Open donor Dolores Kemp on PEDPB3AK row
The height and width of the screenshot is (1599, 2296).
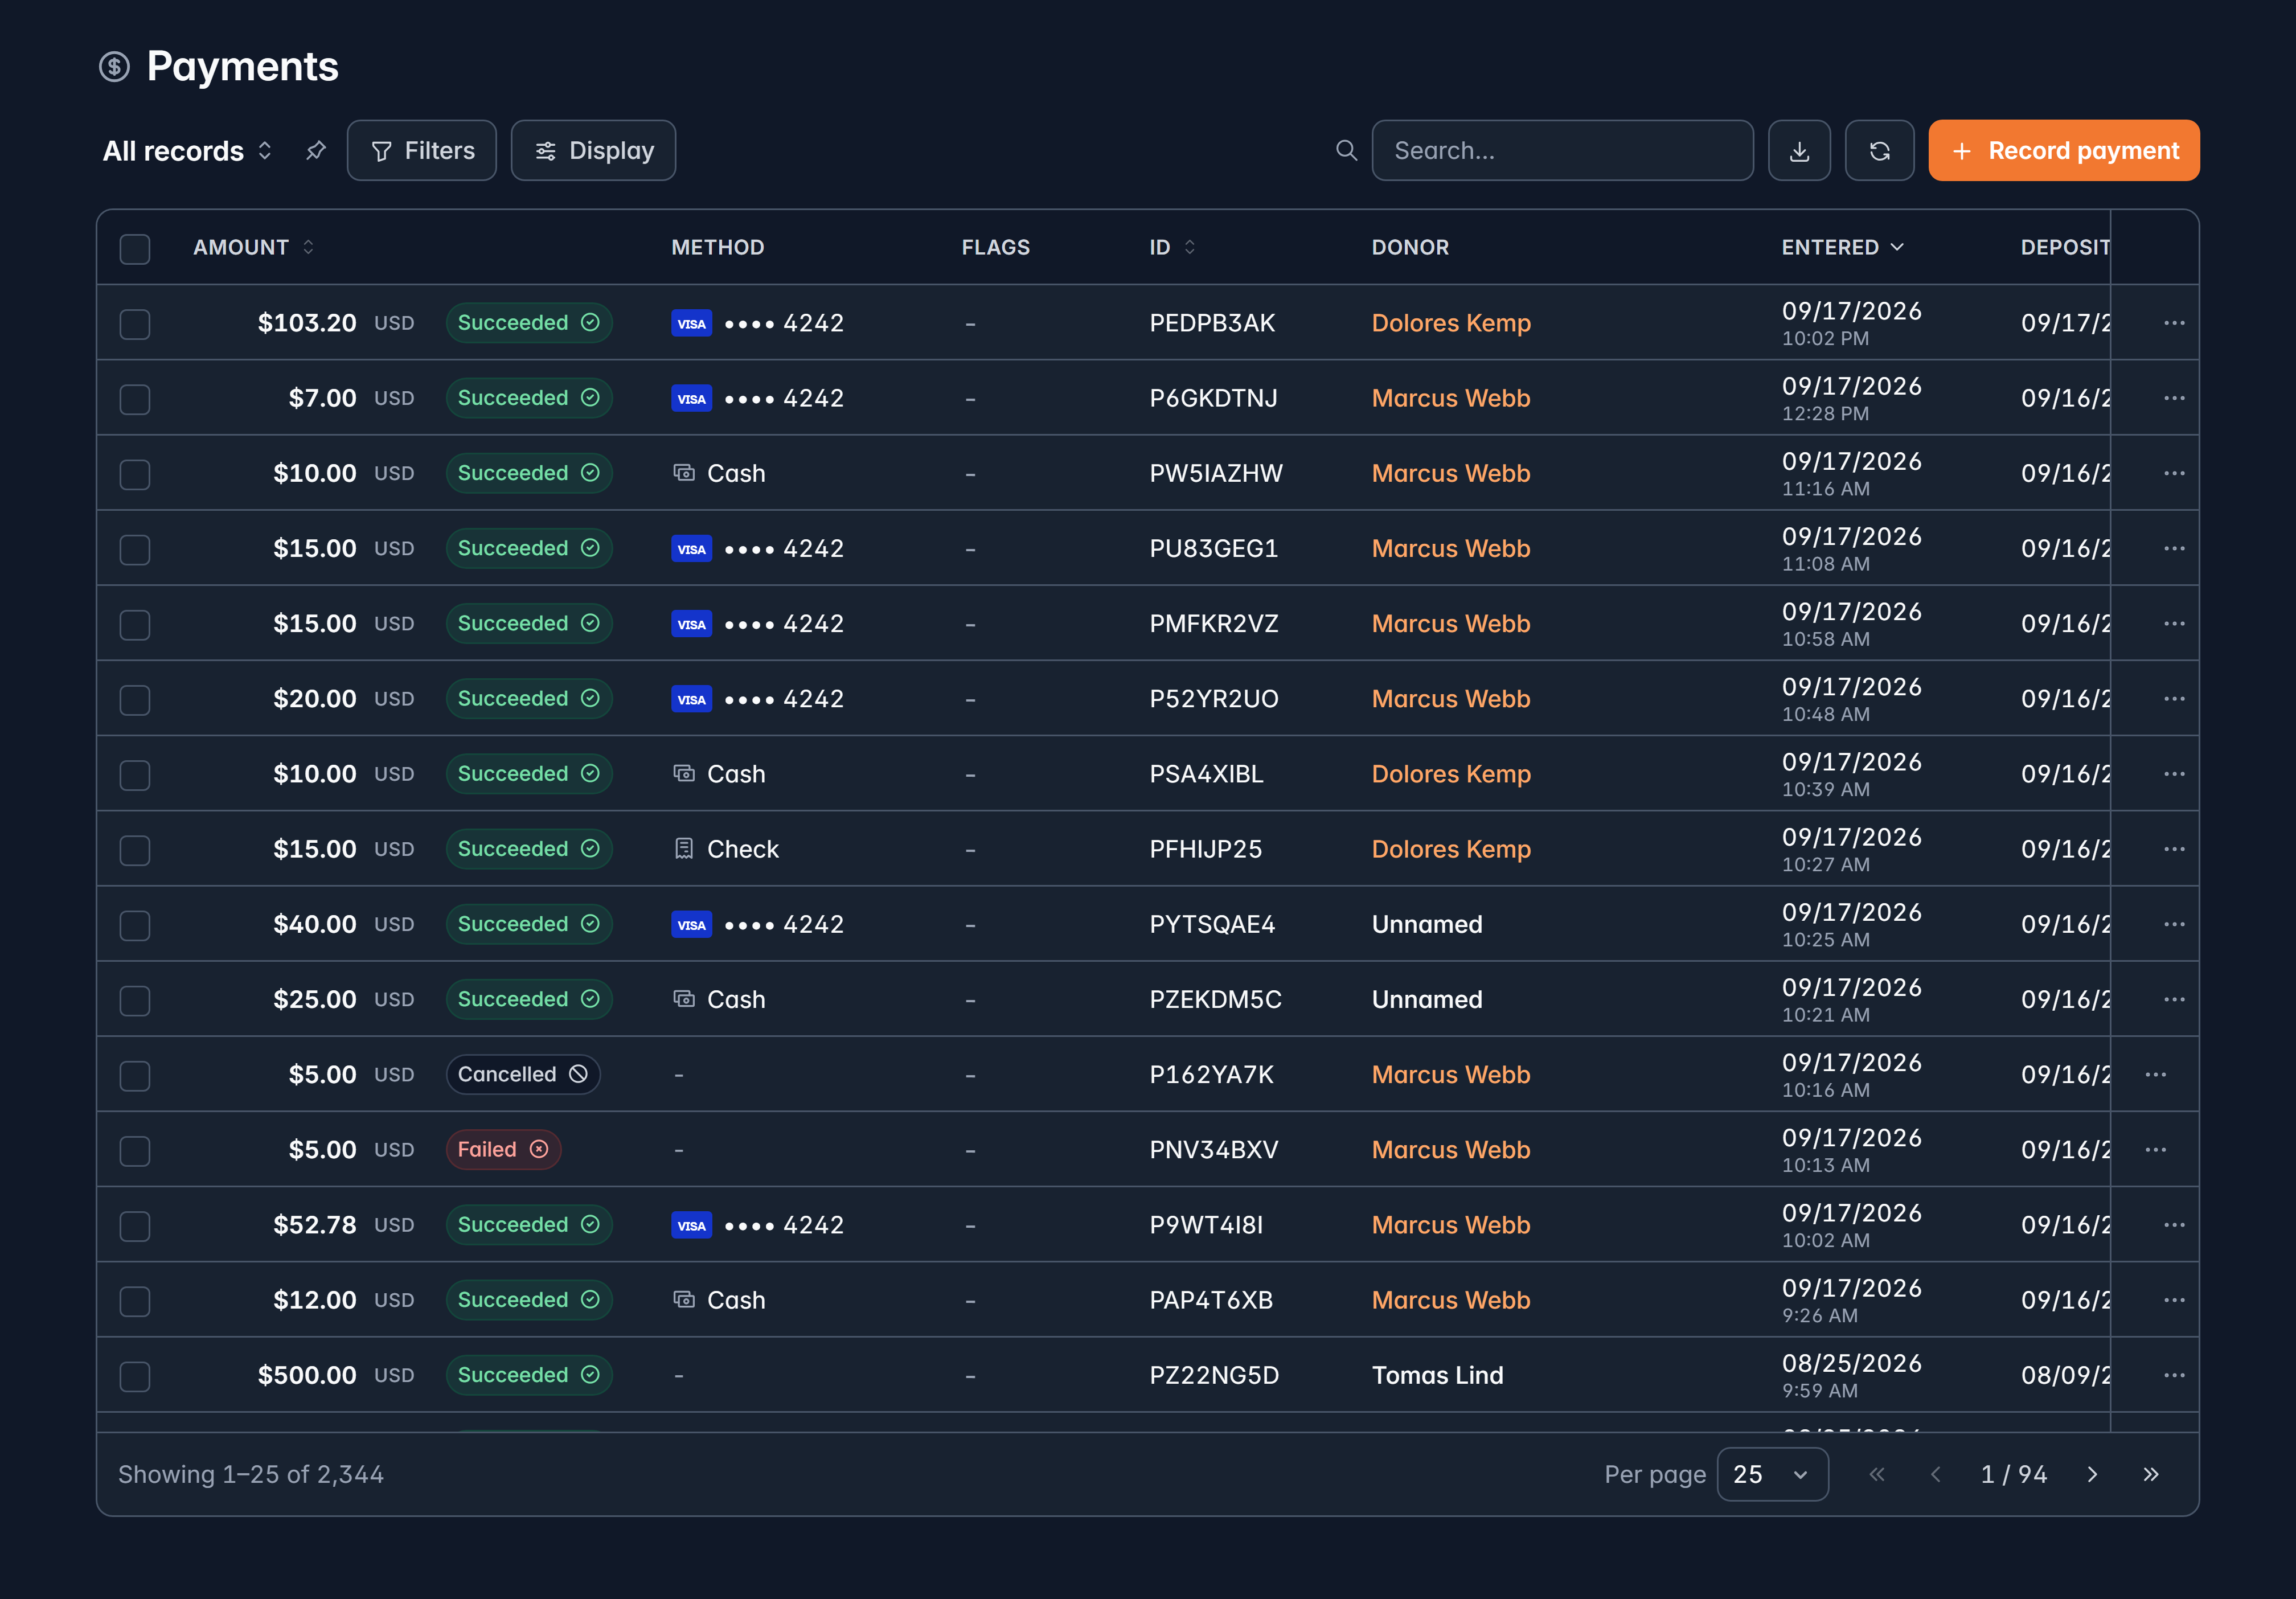tap(1451, 323)
